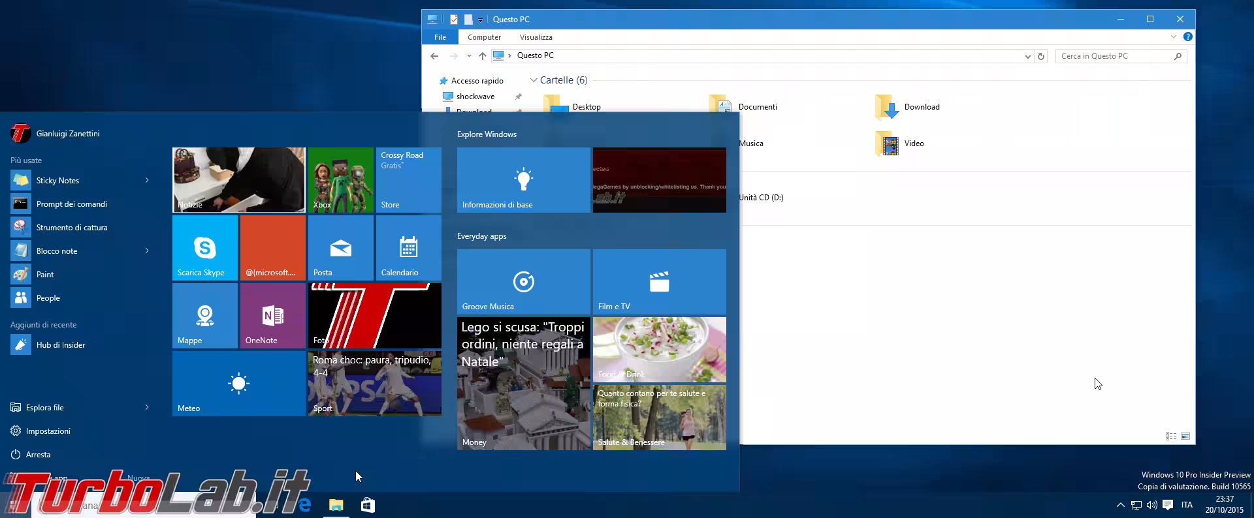Click the Cerca in Questo PC field
This screenshot has width=1254, height=518.
point(1121,56)
